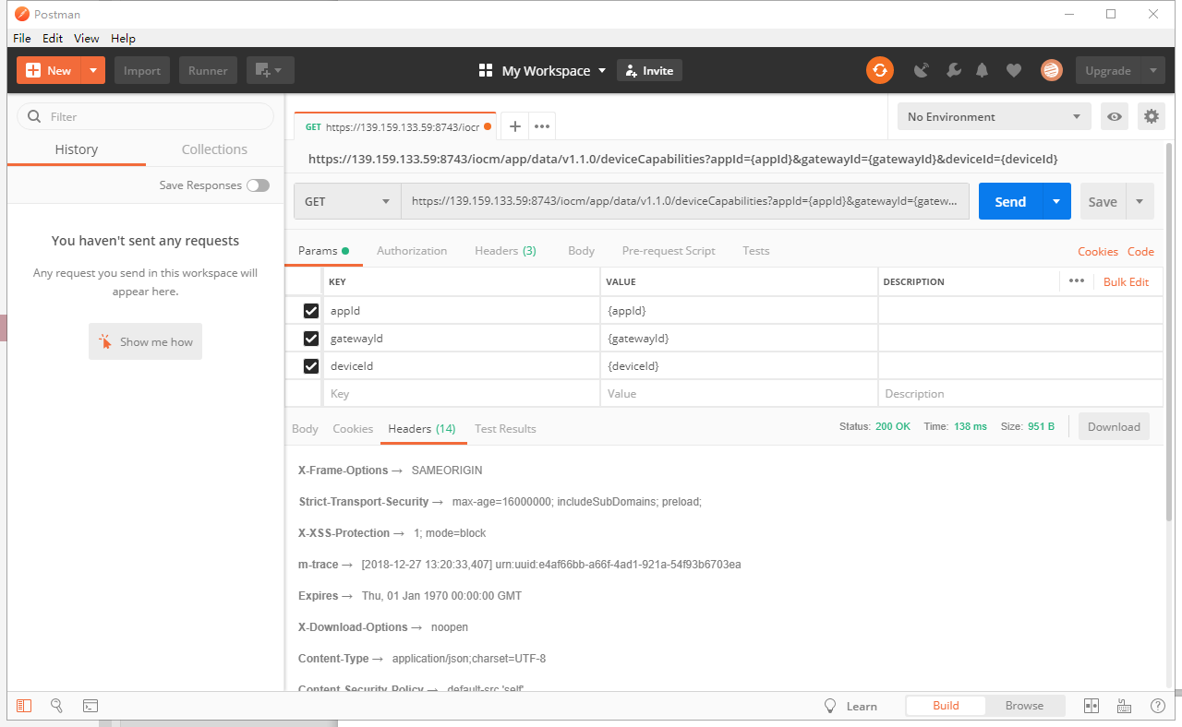Click the Learn lightbulb icon
Screen dimensions: 1182x727
coord(830,706)
